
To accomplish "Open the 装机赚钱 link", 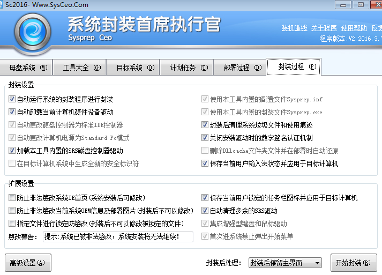I will tap(294, 28).
